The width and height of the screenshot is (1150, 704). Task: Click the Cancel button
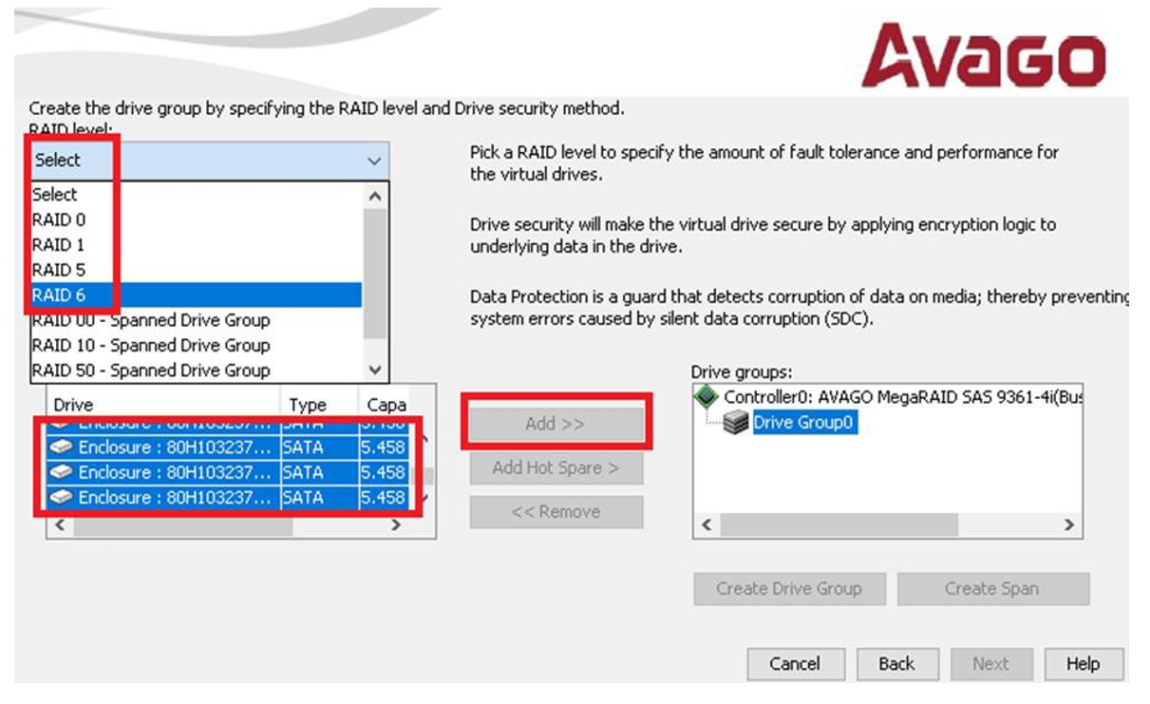[795, 664]
